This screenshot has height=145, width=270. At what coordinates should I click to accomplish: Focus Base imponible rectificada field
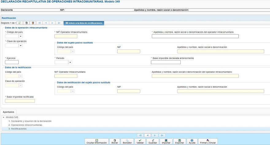point(20,101)
